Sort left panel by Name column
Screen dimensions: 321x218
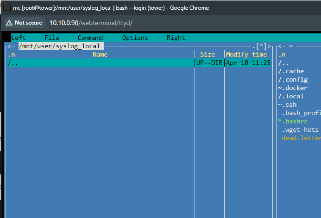tap(100, 55)
